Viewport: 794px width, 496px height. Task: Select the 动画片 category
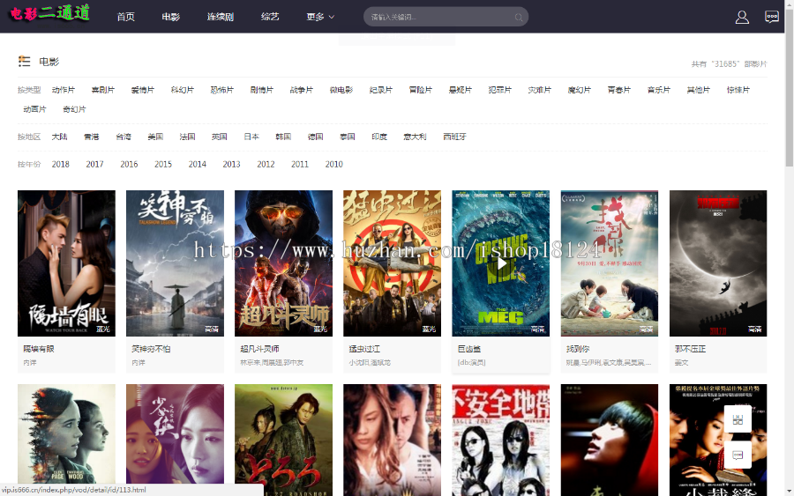click(35, 109)
